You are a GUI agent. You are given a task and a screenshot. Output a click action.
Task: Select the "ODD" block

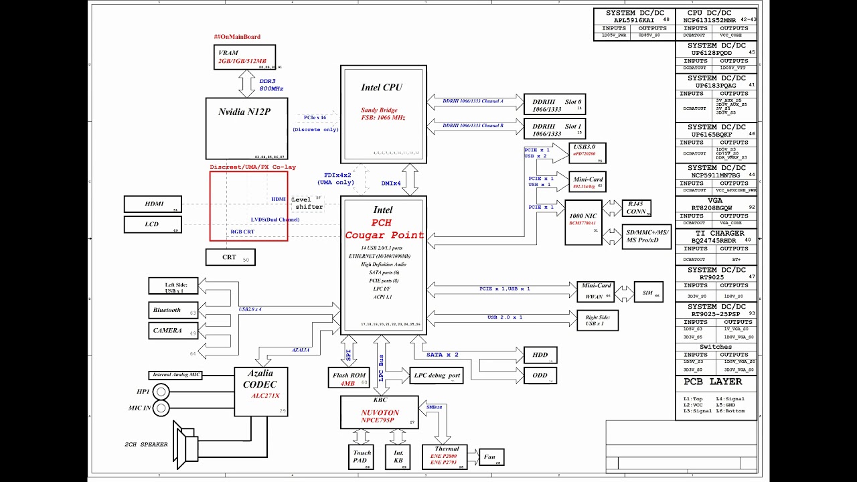pyautogui.click(x=540, y=376)
